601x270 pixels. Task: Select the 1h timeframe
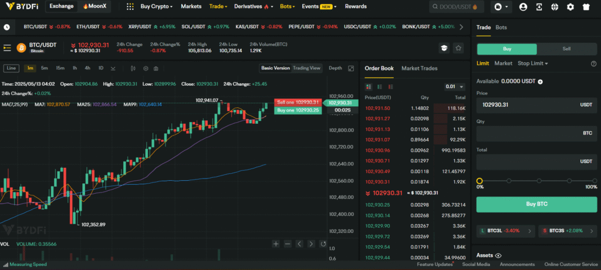tap(75, 68)
